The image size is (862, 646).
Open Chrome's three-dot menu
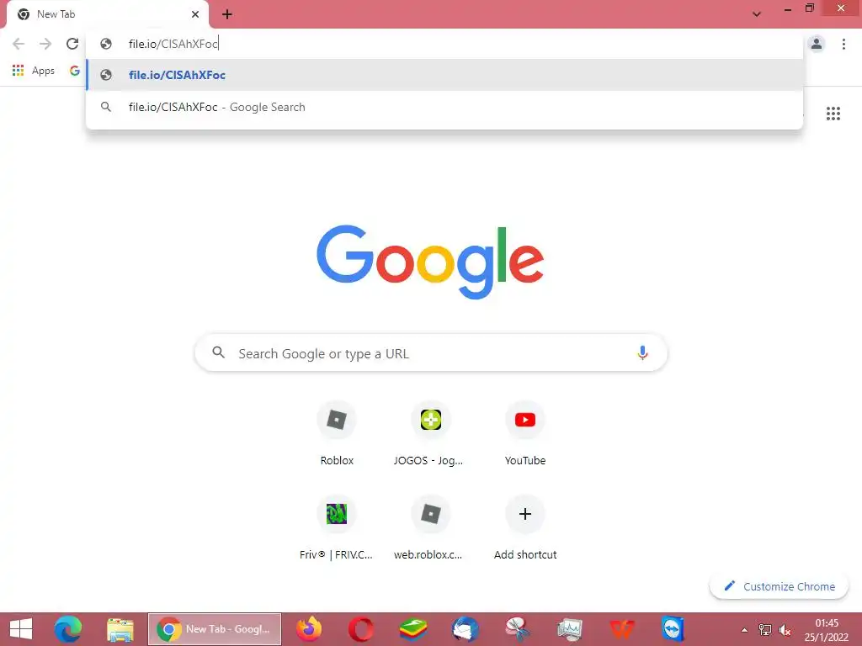[843, 44]
